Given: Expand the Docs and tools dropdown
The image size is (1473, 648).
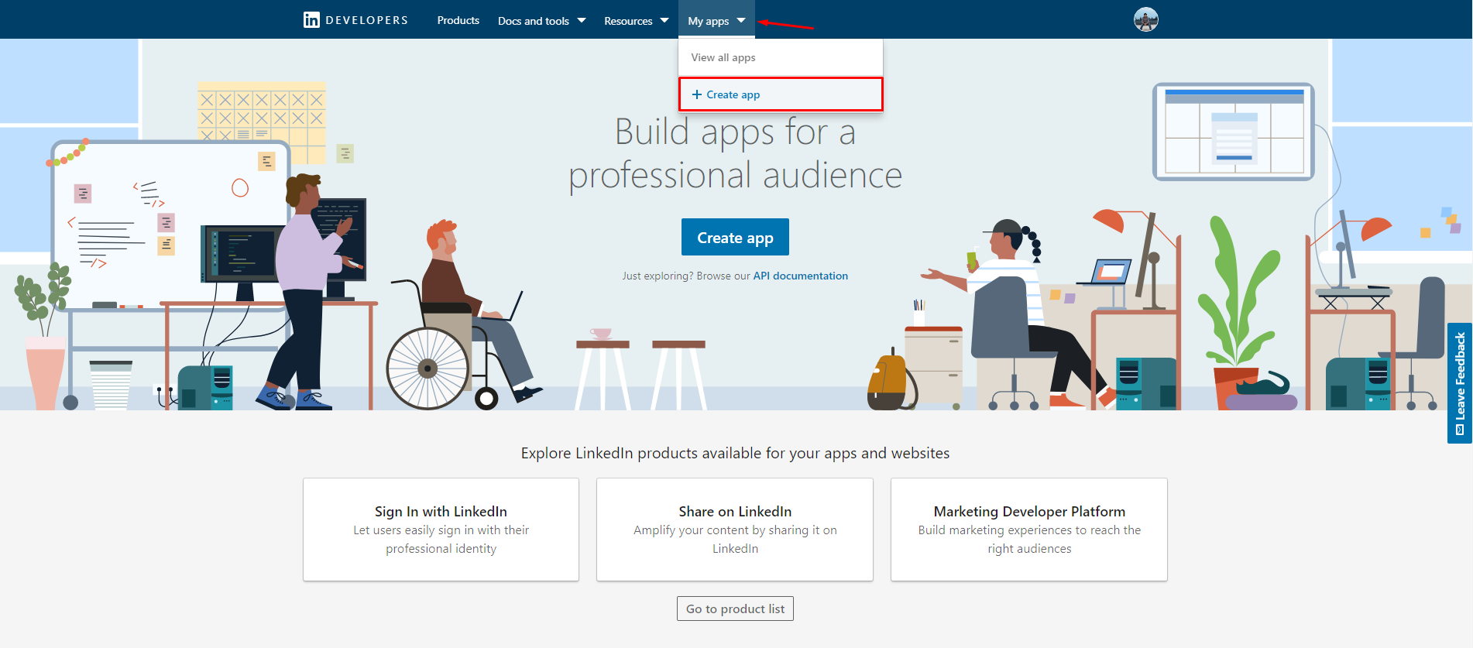Looking at the screenshot, I should (x=541, y=21).
